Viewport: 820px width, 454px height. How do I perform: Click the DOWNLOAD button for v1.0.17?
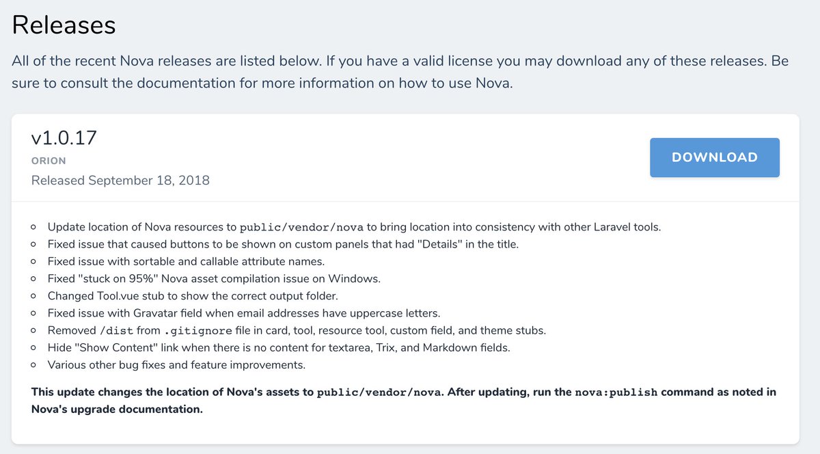714,157
